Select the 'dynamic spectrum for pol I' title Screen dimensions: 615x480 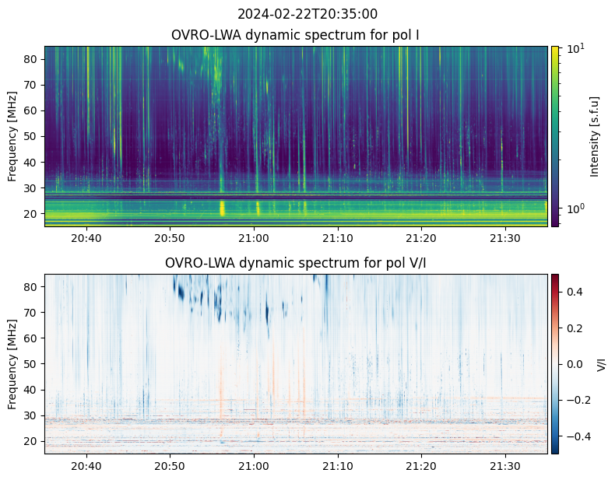click(x=296, y=35)
